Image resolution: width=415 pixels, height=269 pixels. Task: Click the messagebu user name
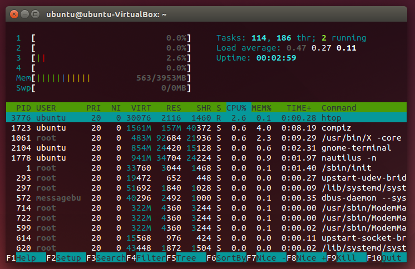tap(58, 198)
